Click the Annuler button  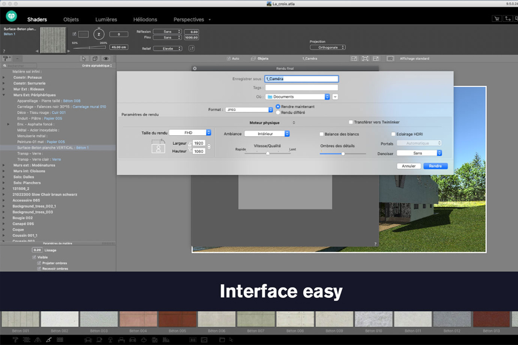(x=409, y=166)
